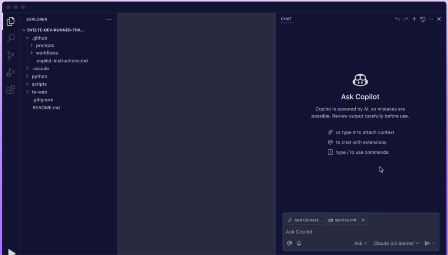Open chat panel more actions ellipsis
448x255 pixels.
pos(431,19)
